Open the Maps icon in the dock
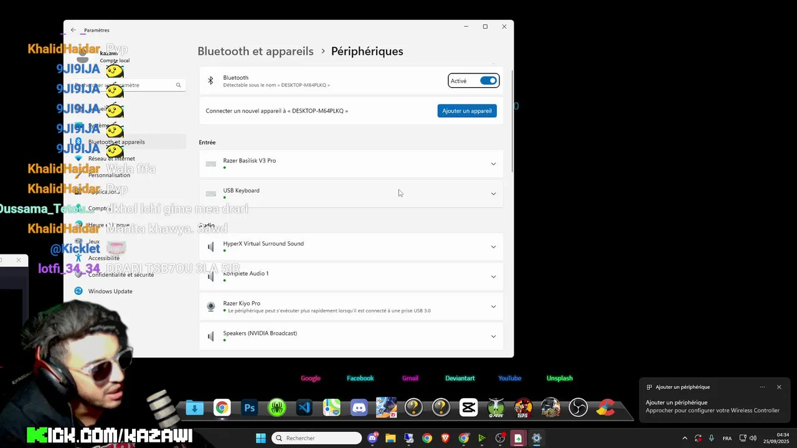This screenshot has height=448, width=797. point(332,408)
